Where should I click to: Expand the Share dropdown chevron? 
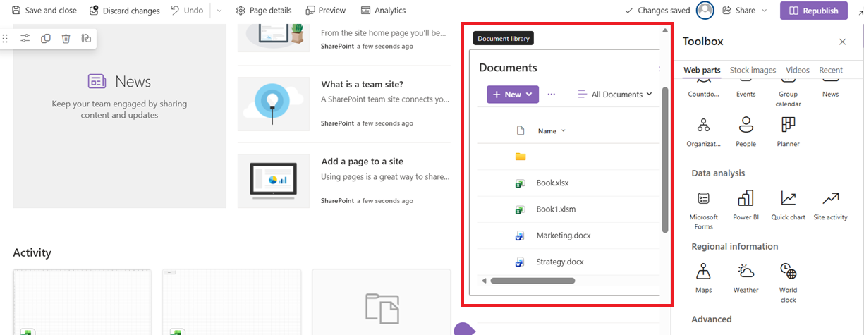(x=764, y=11)
